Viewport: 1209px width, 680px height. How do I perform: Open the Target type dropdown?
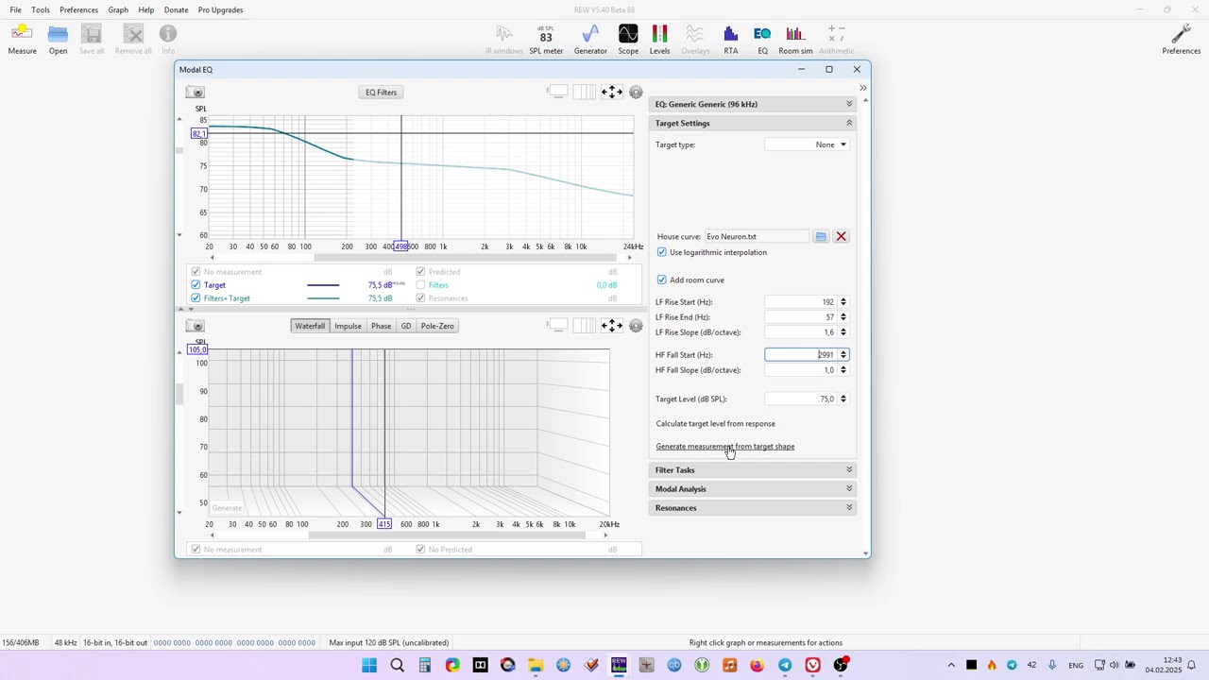click(x=807, y=144)
